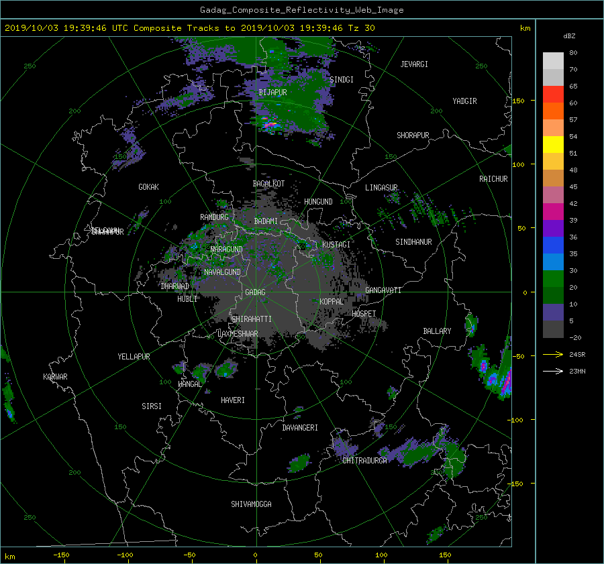
Task: Pick the magenta 42 dBZ swatch
Action: [553, 211]
